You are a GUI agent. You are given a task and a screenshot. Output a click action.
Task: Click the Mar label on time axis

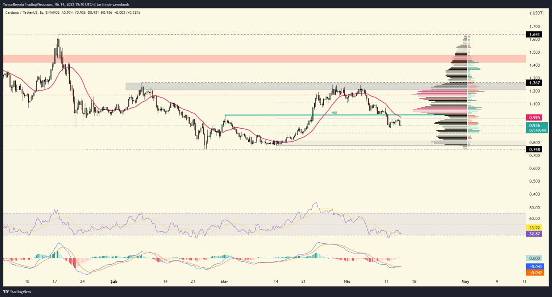224,282
